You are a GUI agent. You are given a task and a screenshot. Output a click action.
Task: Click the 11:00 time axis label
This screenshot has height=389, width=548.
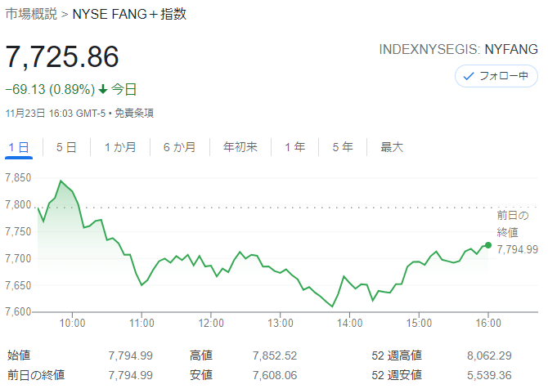tap(141, 323)
